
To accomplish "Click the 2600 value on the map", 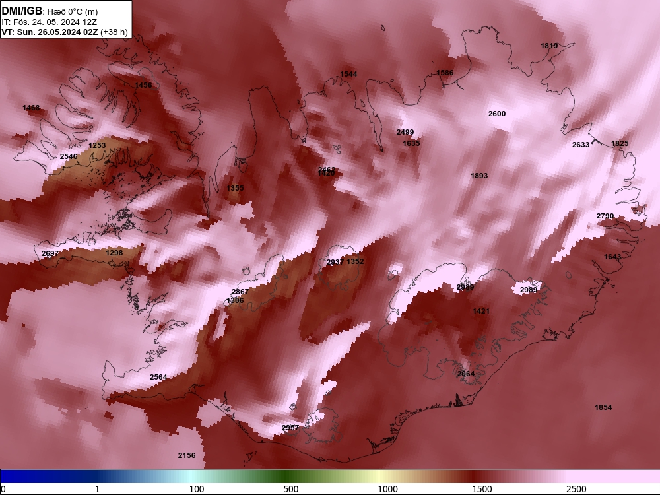I will tap(497, 114).
